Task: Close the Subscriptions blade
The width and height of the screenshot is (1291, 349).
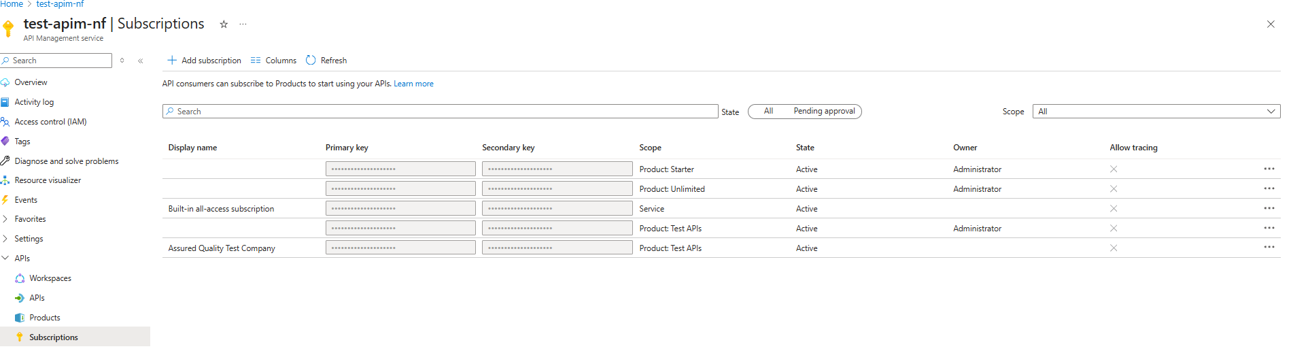Action: (x=1271, y=24)
